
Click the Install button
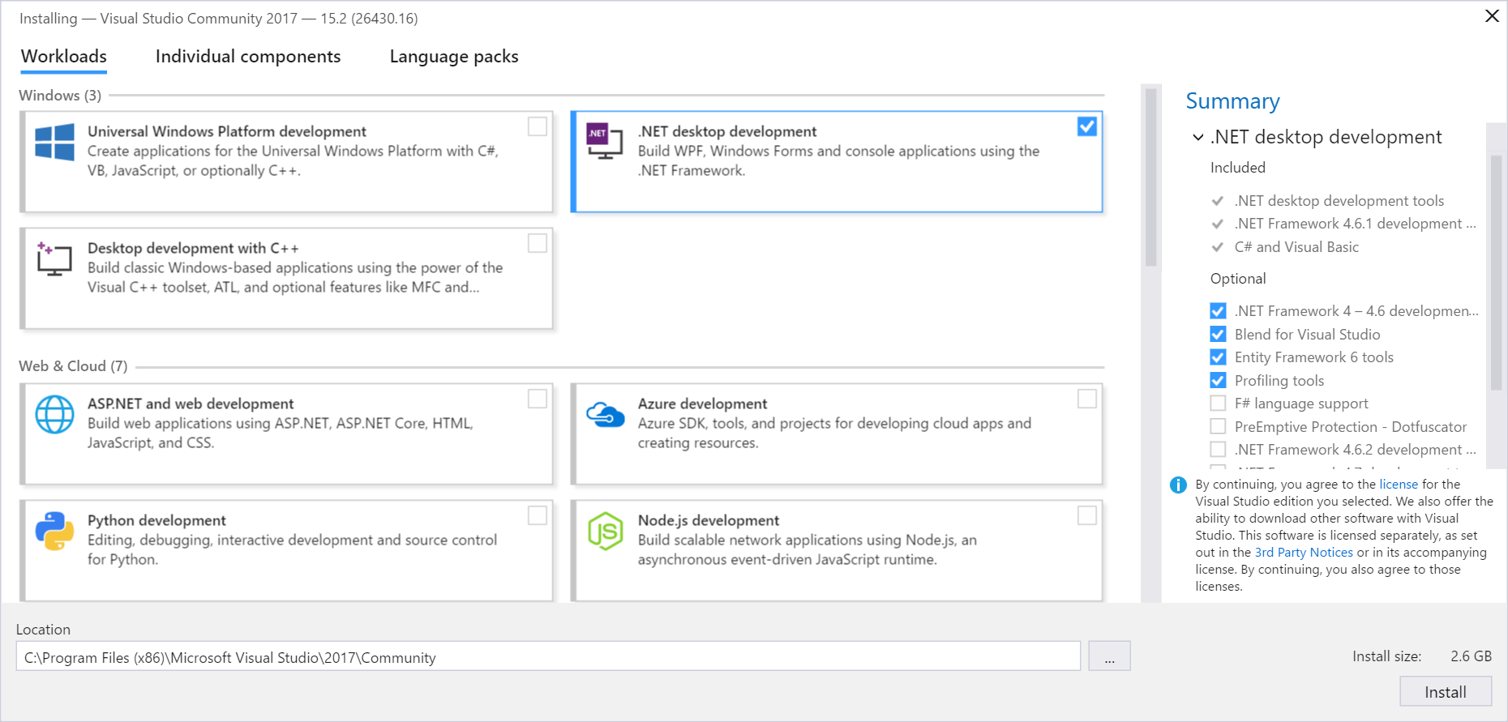click(1445, 692)
